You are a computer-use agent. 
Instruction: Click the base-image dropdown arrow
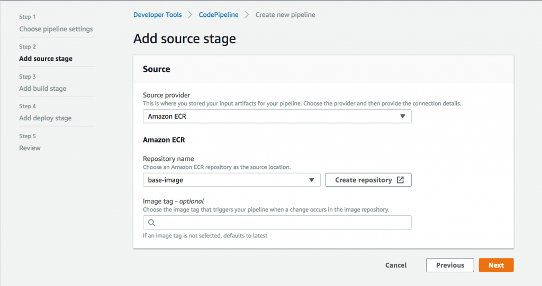pos(311,180)
